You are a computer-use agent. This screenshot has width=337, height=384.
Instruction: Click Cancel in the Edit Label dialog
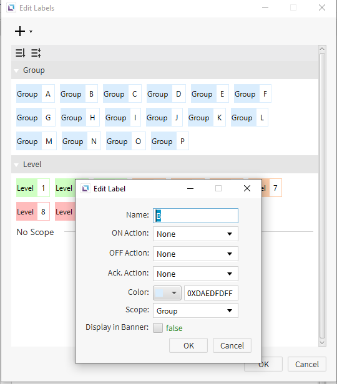(x=232, y=345)
